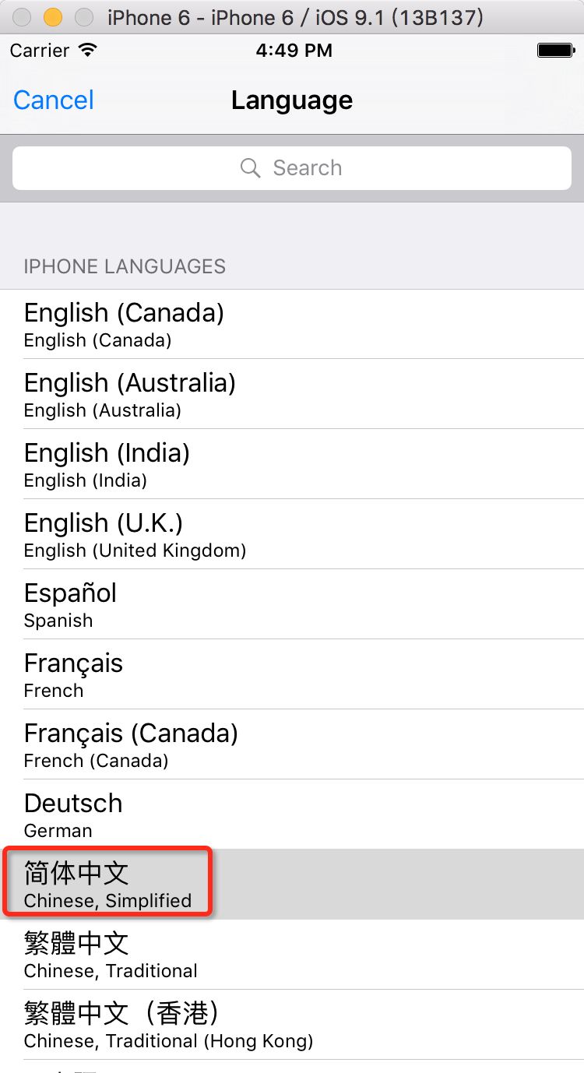Click the yellow minimize window button
Screen dimensions: 584x1073
click(53, 17)
